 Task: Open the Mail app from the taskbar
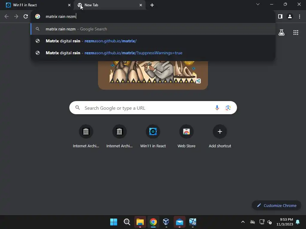coord(179,222)
